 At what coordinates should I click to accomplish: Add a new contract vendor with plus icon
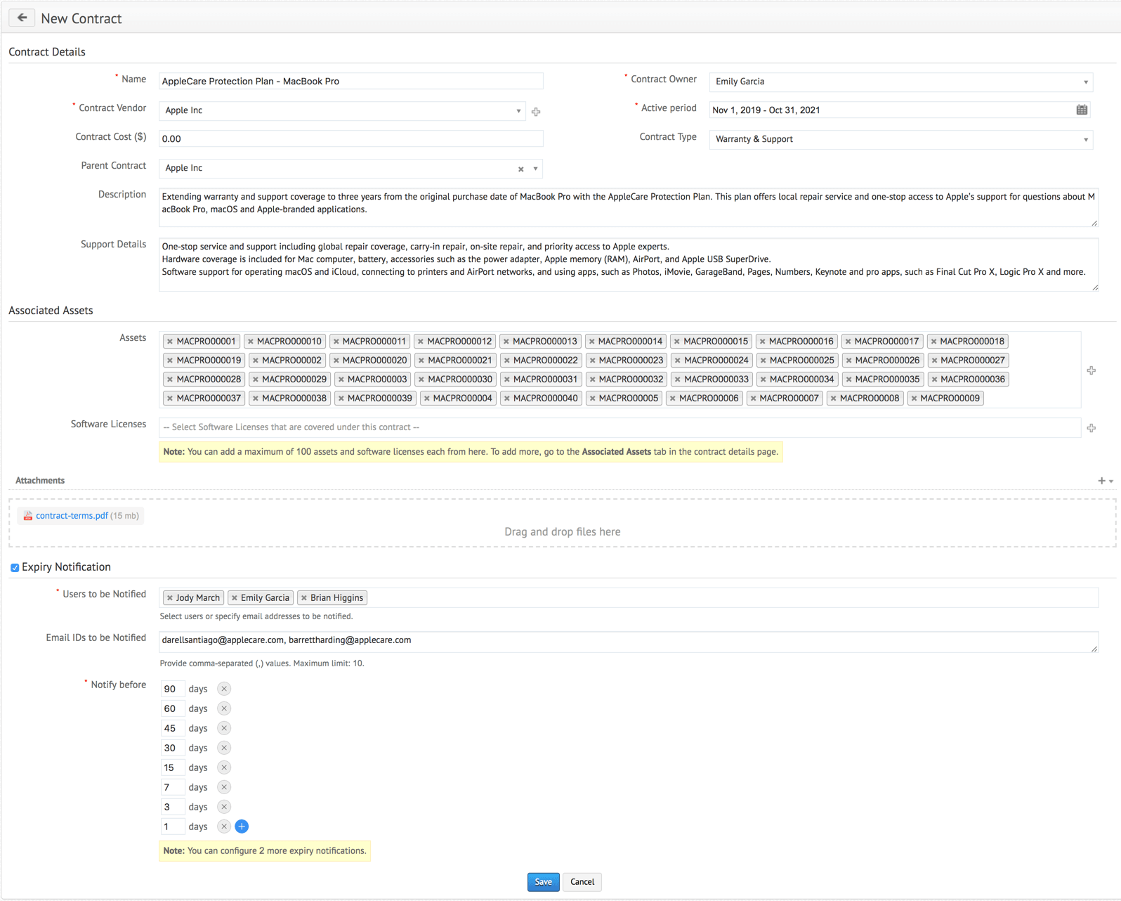[536, 111]
